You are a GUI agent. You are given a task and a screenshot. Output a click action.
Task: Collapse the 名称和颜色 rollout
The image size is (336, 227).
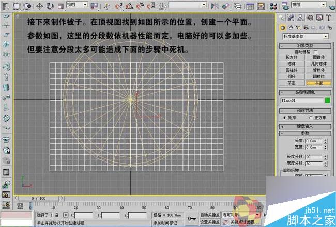305,93
